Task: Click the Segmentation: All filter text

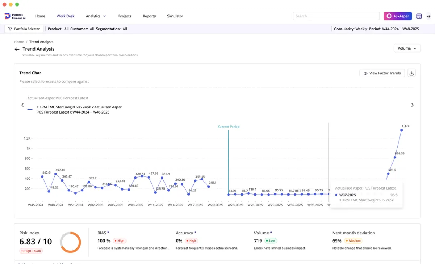Action: tap(111, 29)
